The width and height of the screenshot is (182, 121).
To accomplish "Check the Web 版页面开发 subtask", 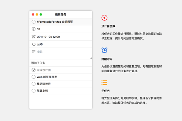I will coord(34,77).
